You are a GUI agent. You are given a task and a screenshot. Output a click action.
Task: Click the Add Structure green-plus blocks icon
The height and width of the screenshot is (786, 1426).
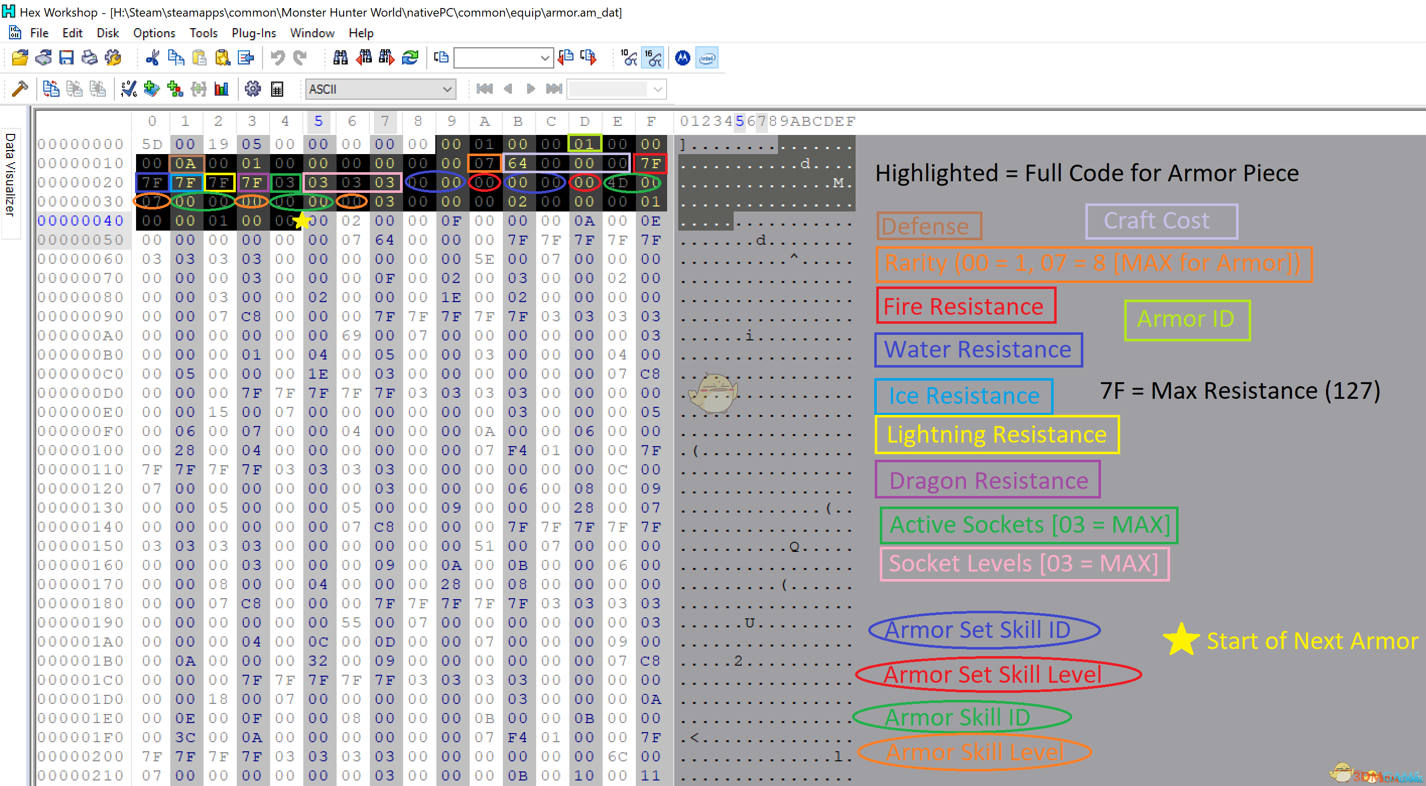[x=175, y=89]
